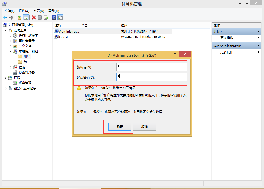Click the Device Manager icon
The image size is (264, 189).
point(15,72)
